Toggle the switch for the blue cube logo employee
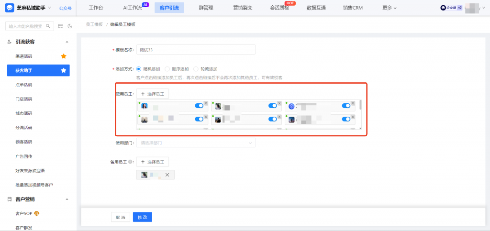 (x=346, y=106)
